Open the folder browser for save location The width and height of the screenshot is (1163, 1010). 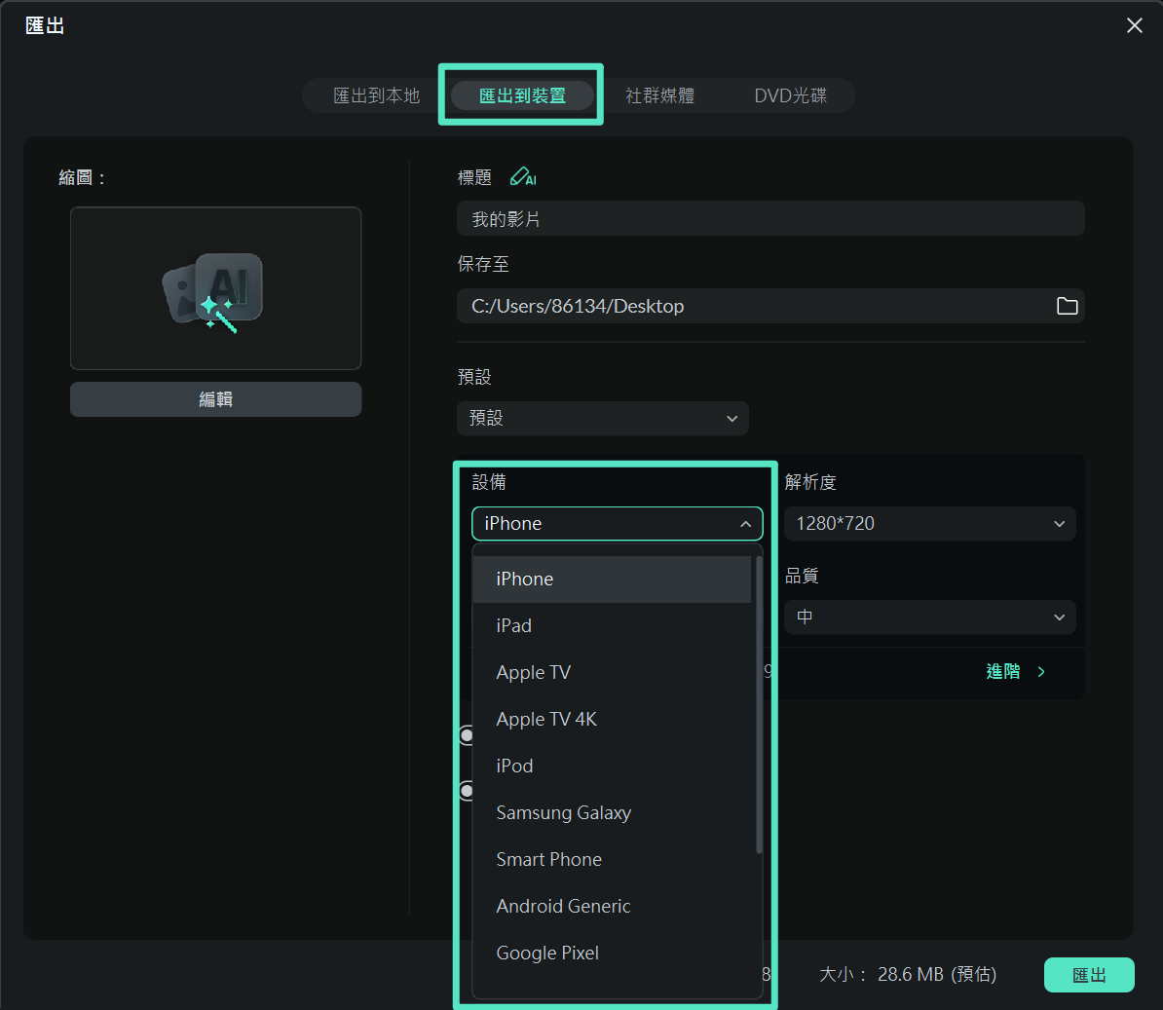pyautogui.click(x=1067, y=306)
